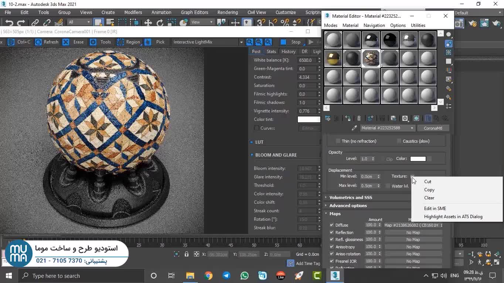Select the Move transform tool
Viewport: 504px width, 283px height.
coord(148,22)
